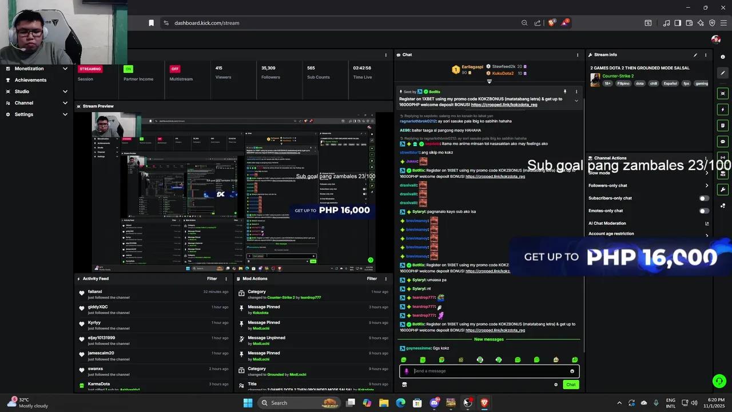Click the Brave Shields icon in address bar
This screenshot has height=412, width=732.
pyautogui.click(x=551, y=23)
